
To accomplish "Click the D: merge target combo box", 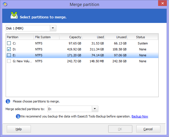I will click(x=73, y=109).
